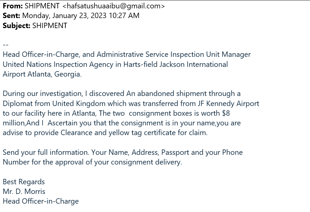Click the bold Sent: label
Image resolution: width=310 pixels, height=212 pixels.
pos(11,16)
